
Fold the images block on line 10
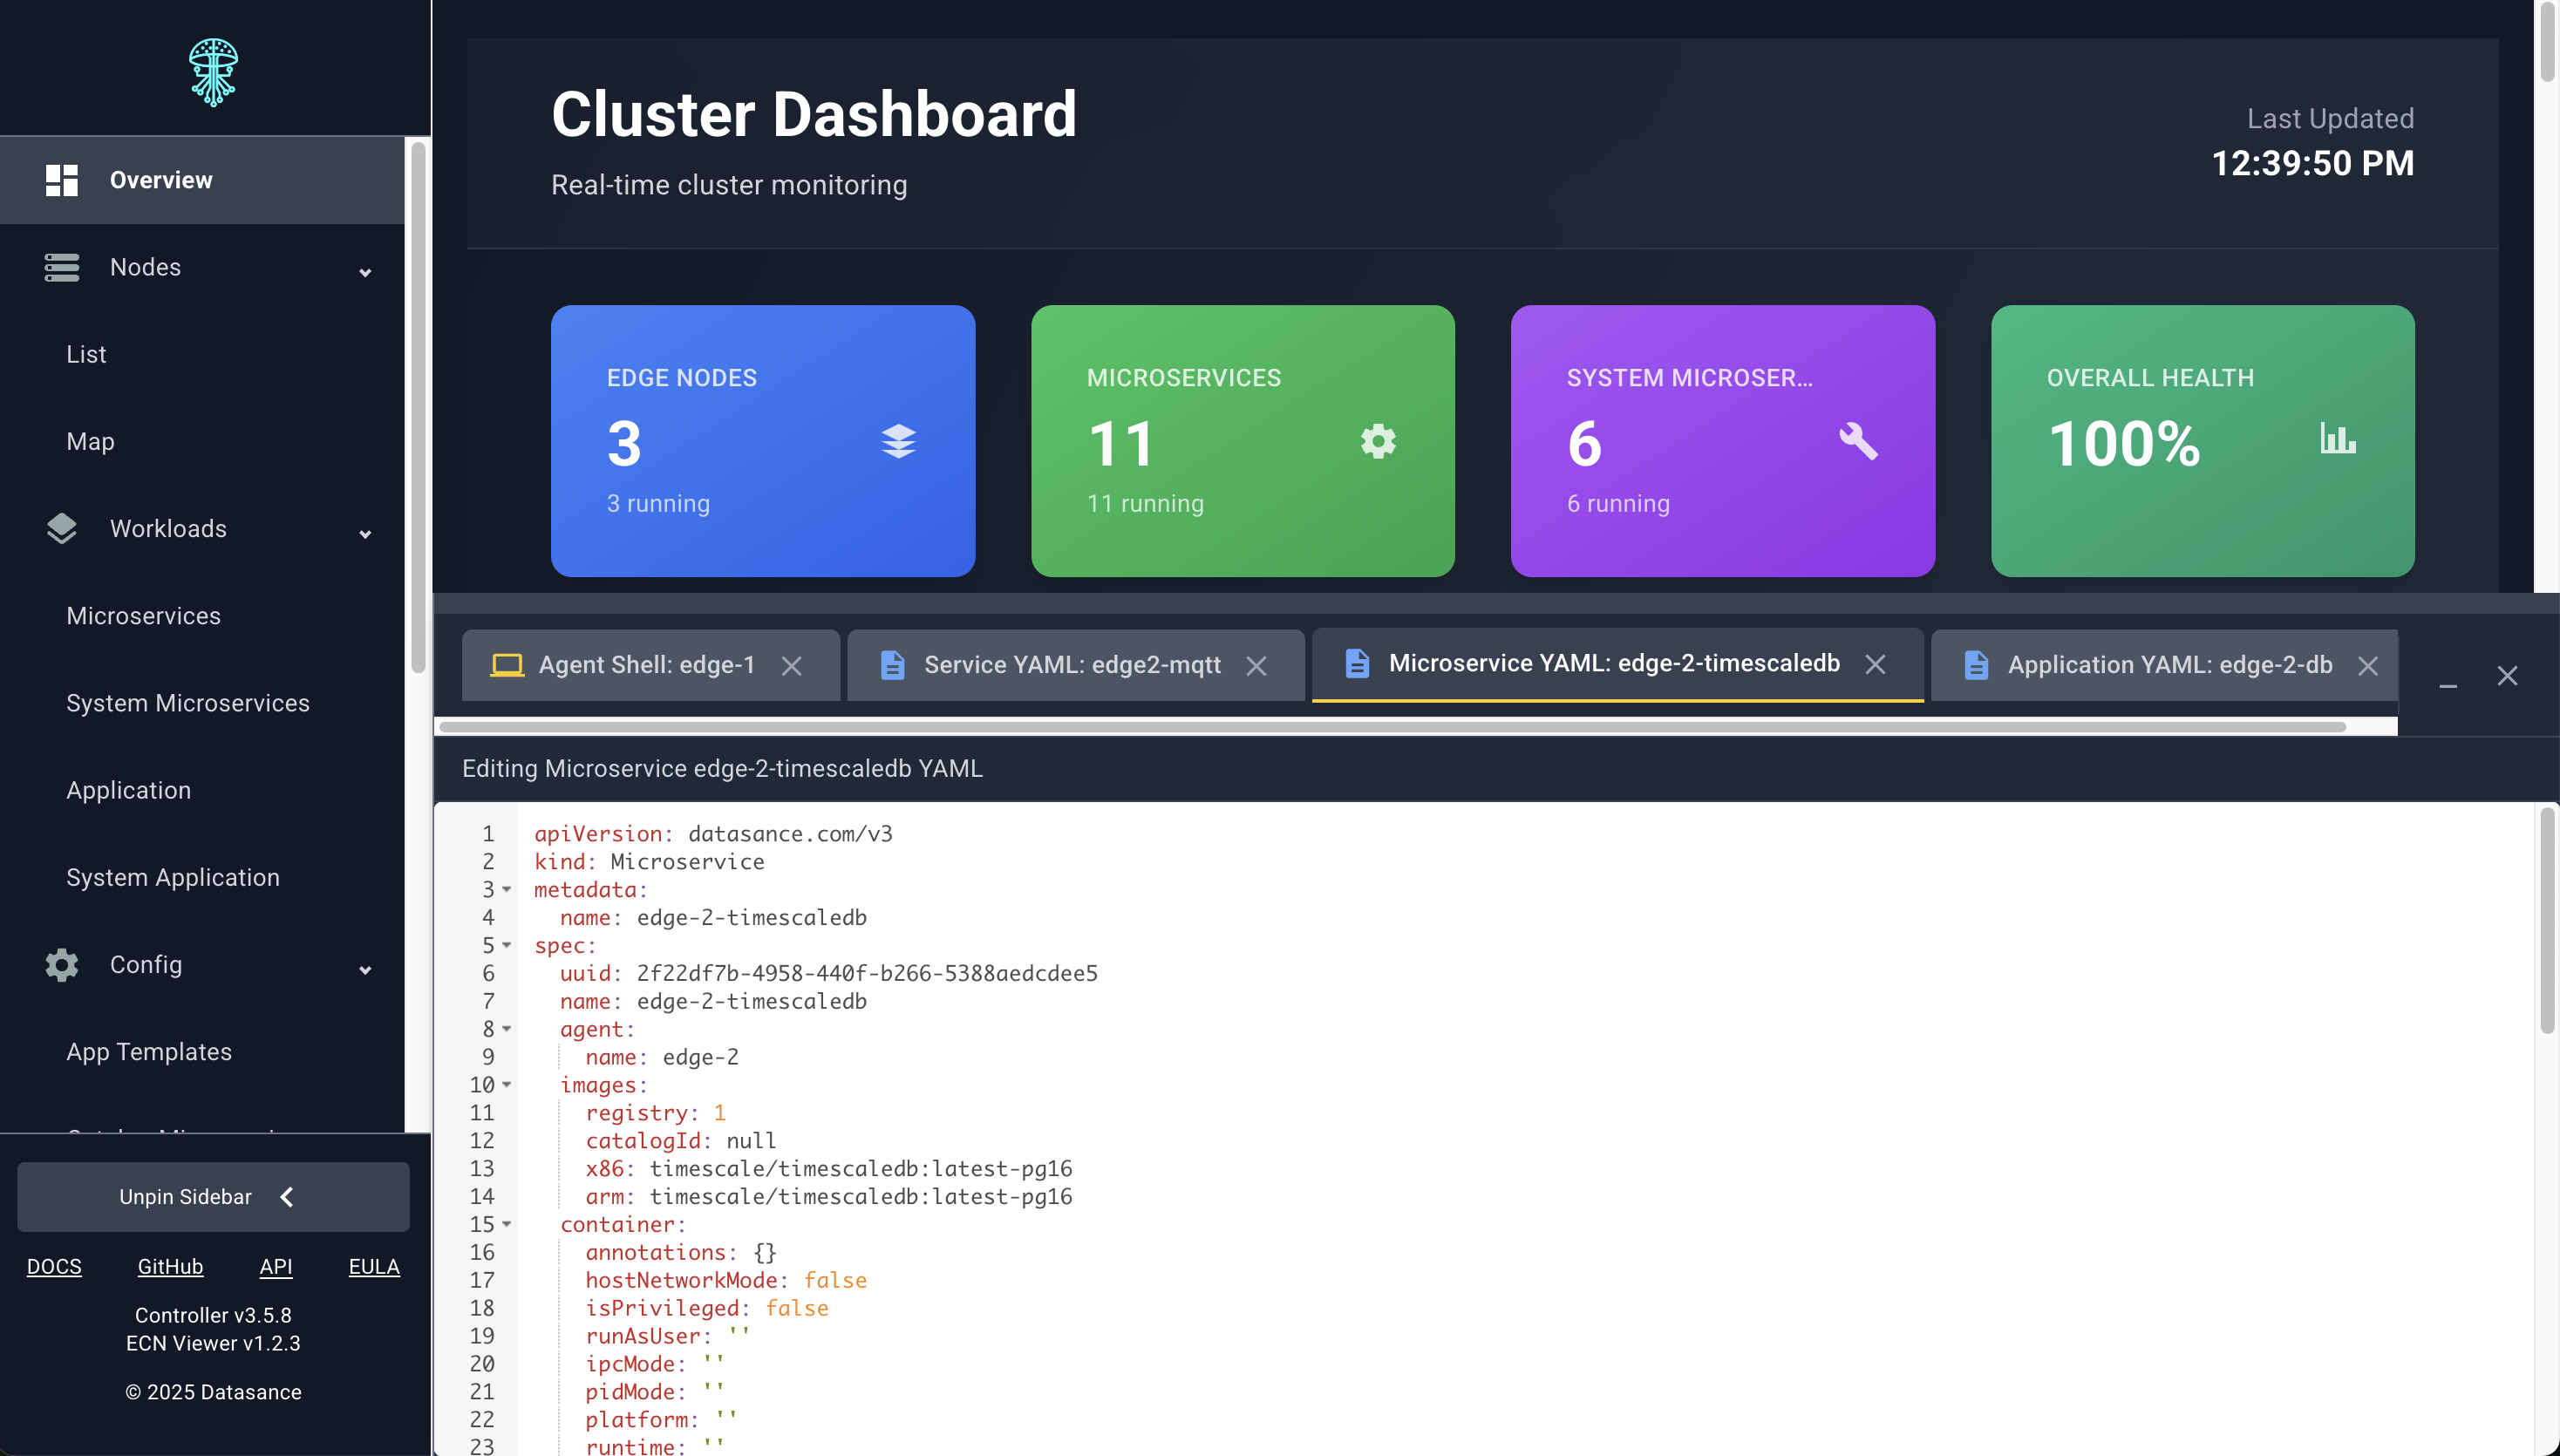coord(507,1084)
